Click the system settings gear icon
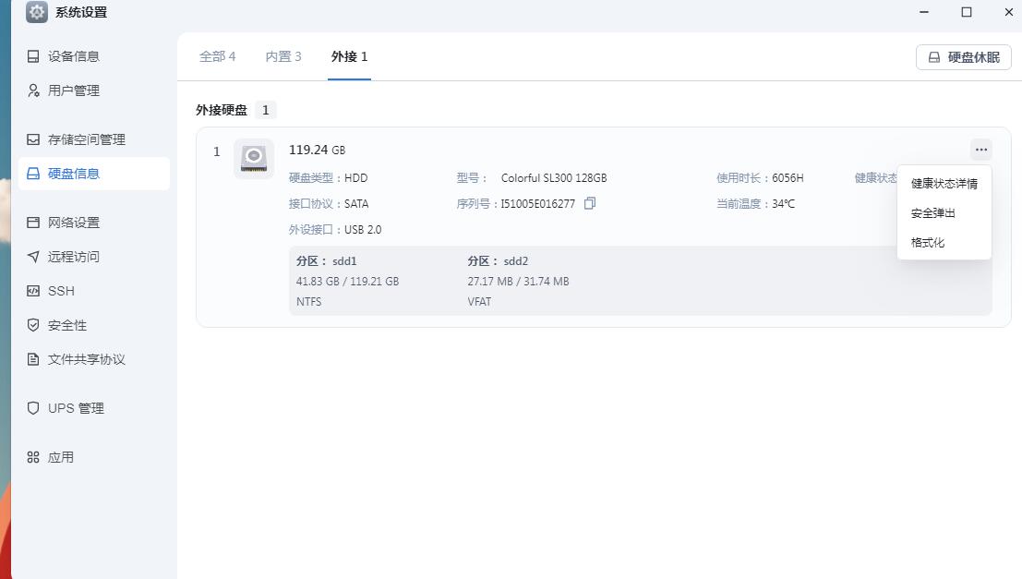The image size is (1022, 579). (37, 12)
